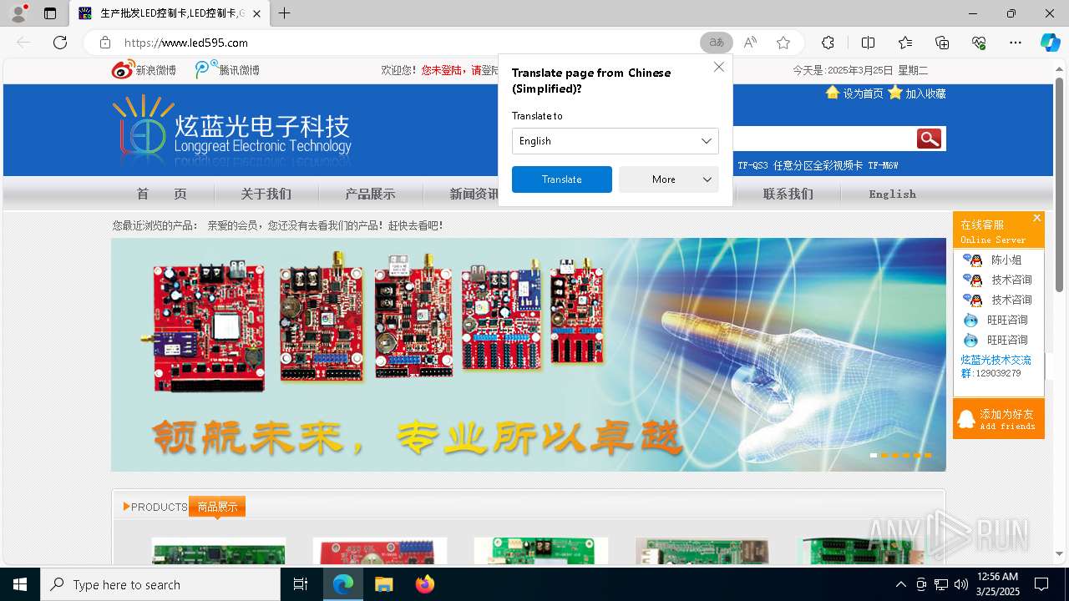This screenshot has width=1069, height=601.
Task: Expand the Translate to English dropdown
Action: tap(616, 141)
